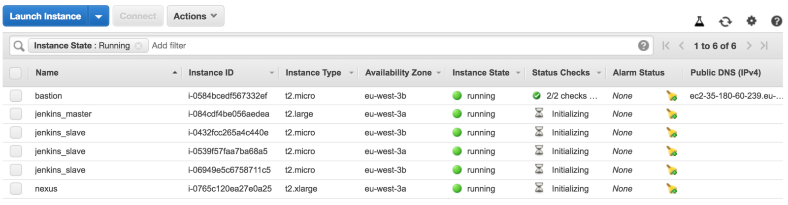Image resolution: width=788 pixels, height=205 pixels.
Task: Remove the Instance State Running filter
Action: (x=139, y=46)
